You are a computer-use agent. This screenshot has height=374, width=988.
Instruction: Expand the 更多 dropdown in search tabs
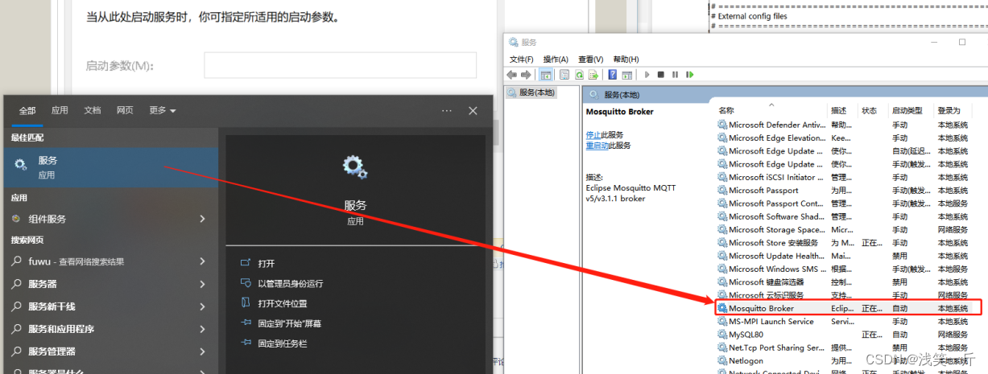[163, 110]
